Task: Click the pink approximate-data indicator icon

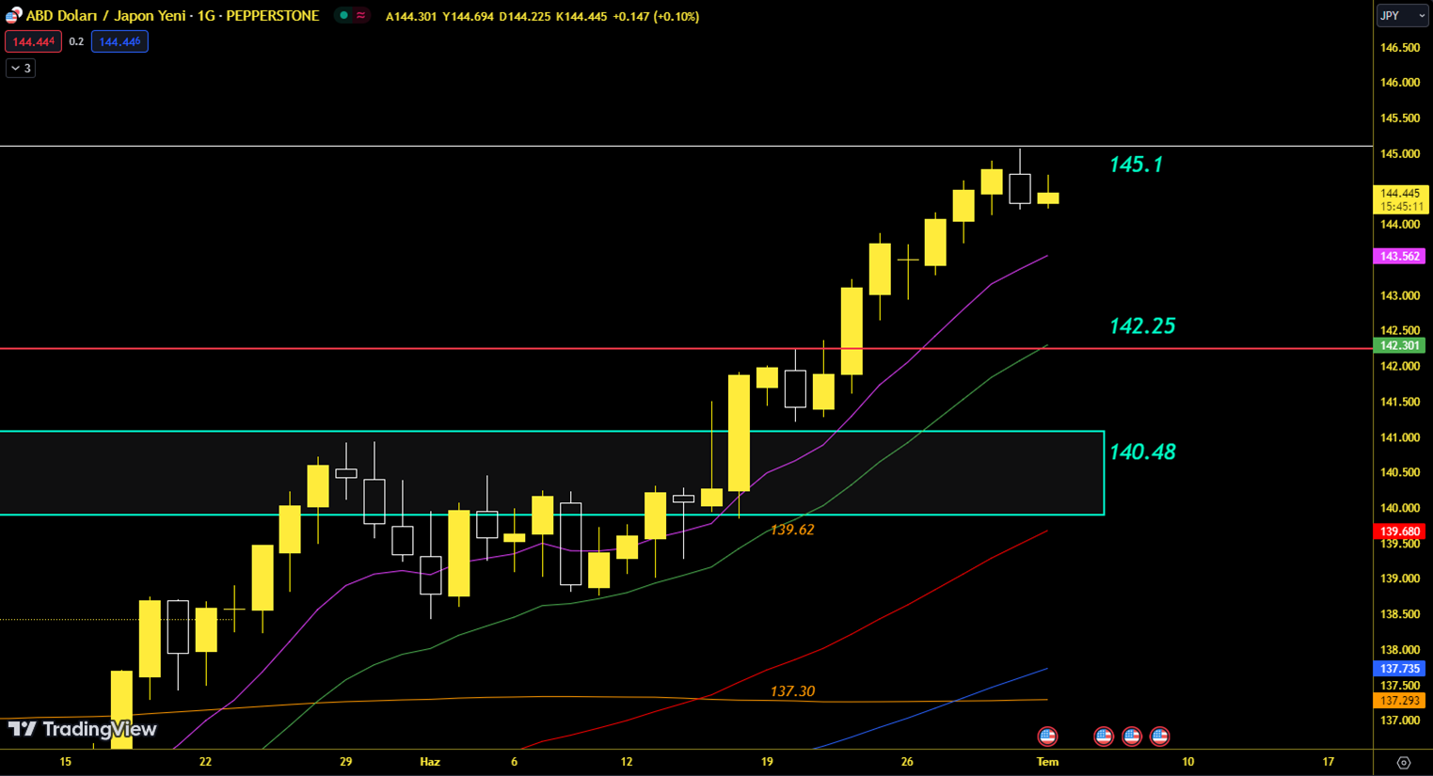Action: 360,16
